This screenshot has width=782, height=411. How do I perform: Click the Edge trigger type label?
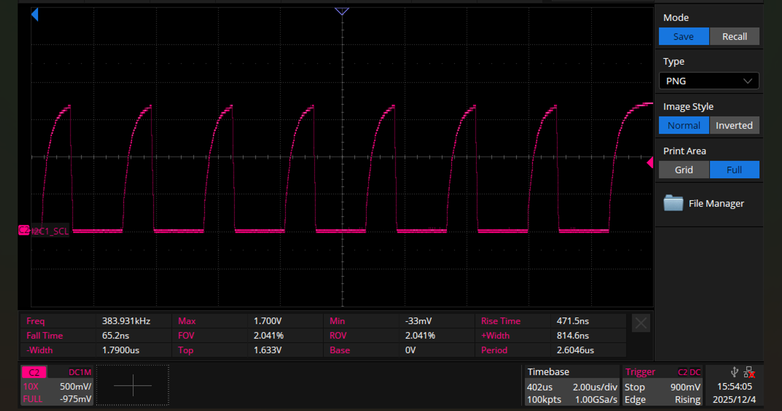[635, 400]
